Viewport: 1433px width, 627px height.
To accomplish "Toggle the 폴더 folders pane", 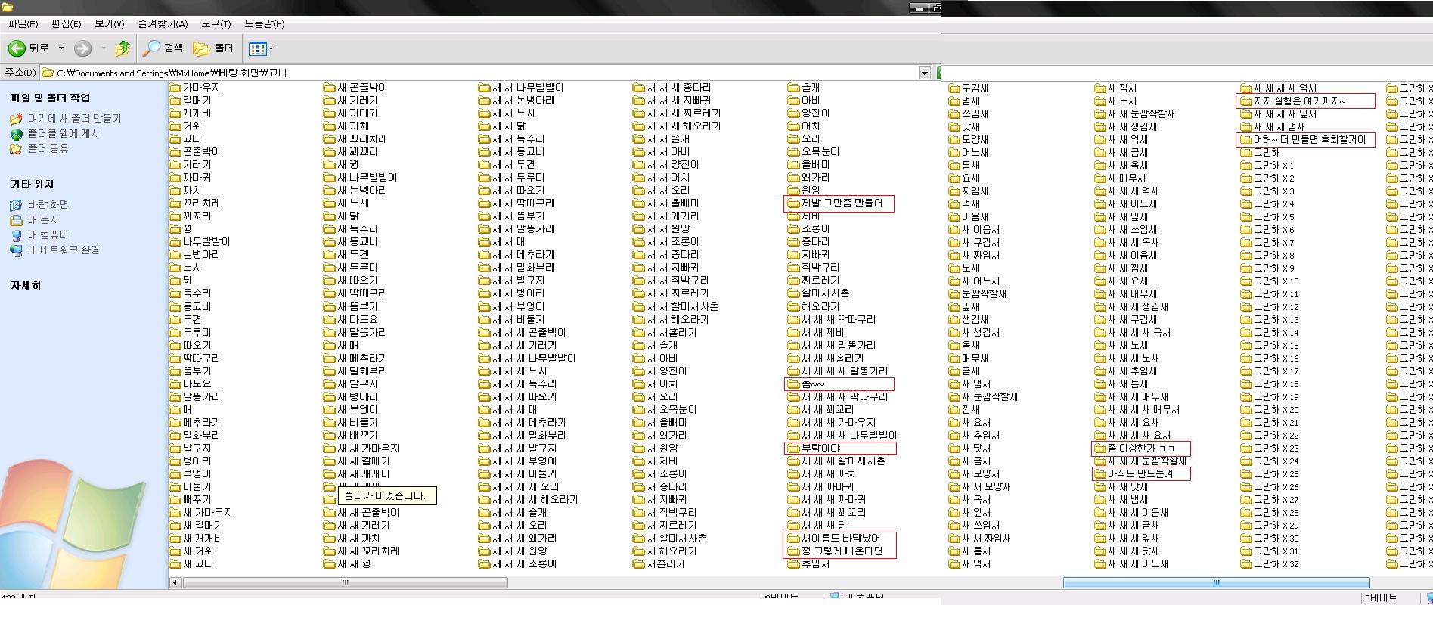I will [213, 48].
